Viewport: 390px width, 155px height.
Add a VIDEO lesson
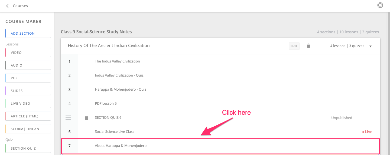click(x=28, y=53)
